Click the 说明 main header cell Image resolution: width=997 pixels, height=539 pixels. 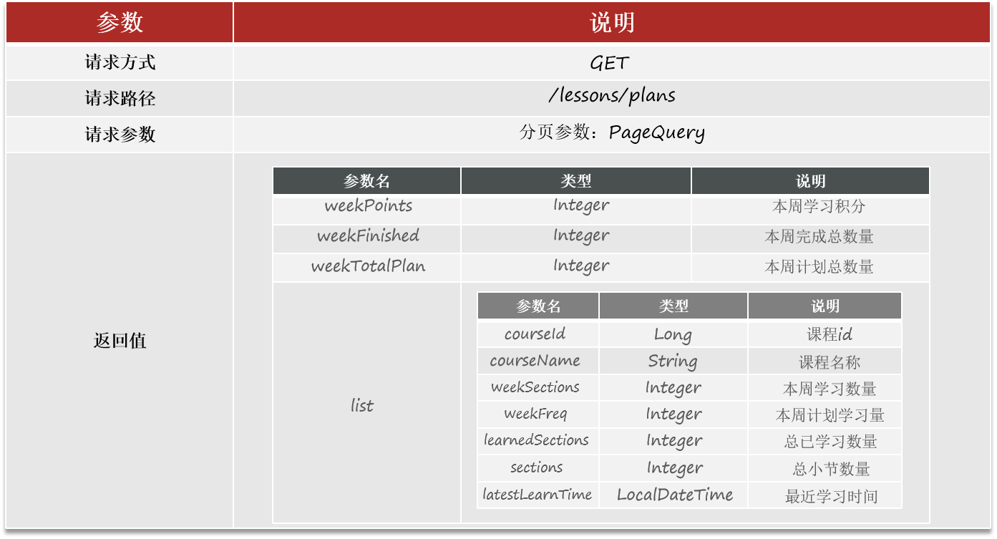612,23
